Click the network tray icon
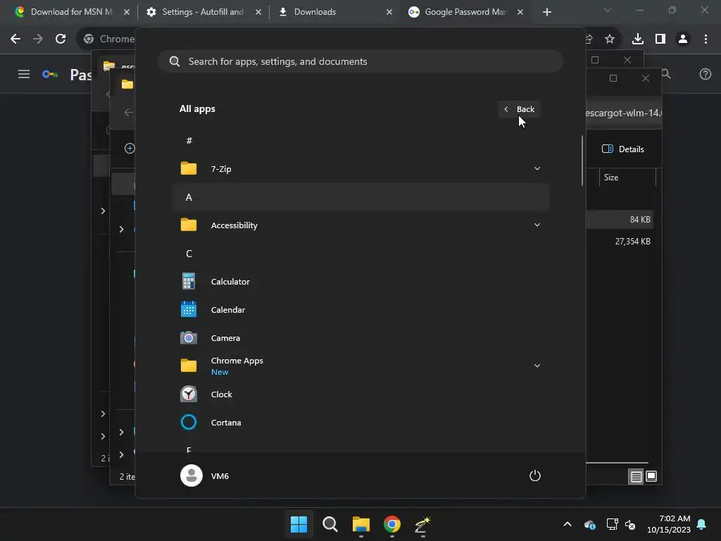The image size is (721, 541). pos(612,524)
